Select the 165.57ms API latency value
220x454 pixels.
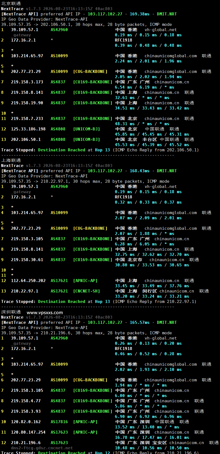140,322
